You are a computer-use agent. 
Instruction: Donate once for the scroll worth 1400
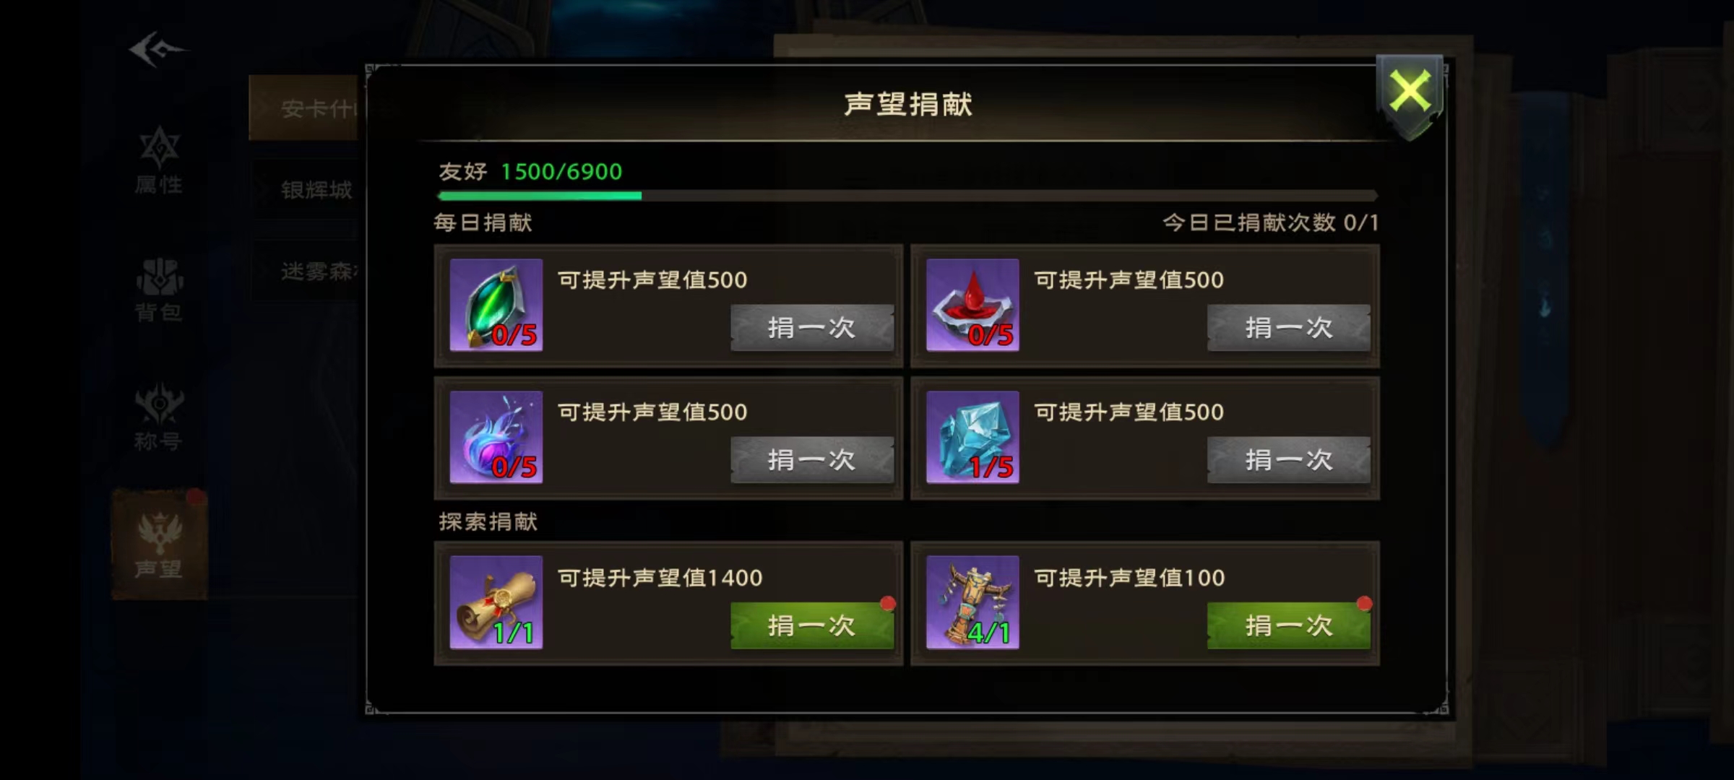pos(812,625)
